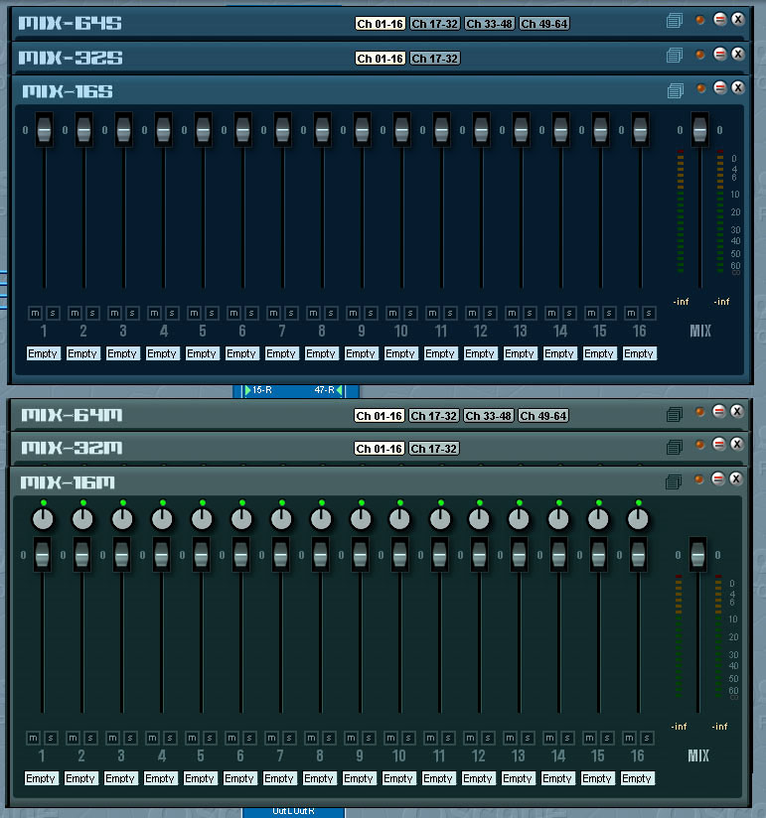Mute channel 16 in MIX-16S
Screen dimensions: 766x818
[631, 313]
